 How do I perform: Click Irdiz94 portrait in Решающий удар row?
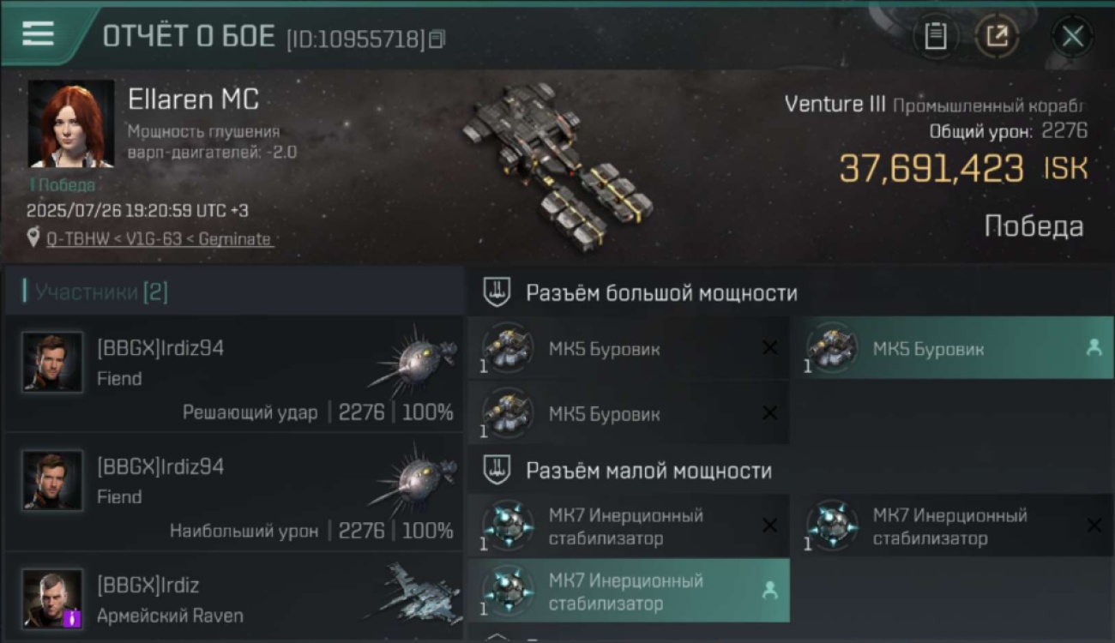[53, 363]
